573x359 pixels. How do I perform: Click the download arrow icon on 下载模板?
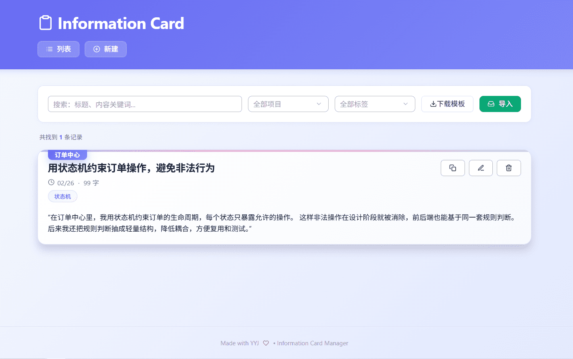click(433, 104)
